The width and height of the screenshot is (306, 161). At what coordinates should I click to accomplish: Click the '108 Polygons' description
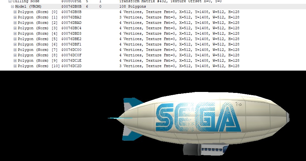coord(133,6)
